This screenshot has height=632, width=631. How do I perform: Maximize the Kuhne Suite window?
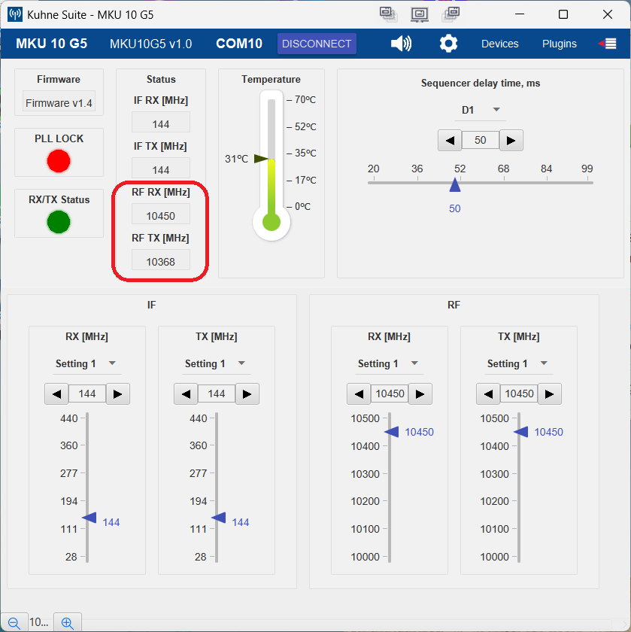pos(563,14)
